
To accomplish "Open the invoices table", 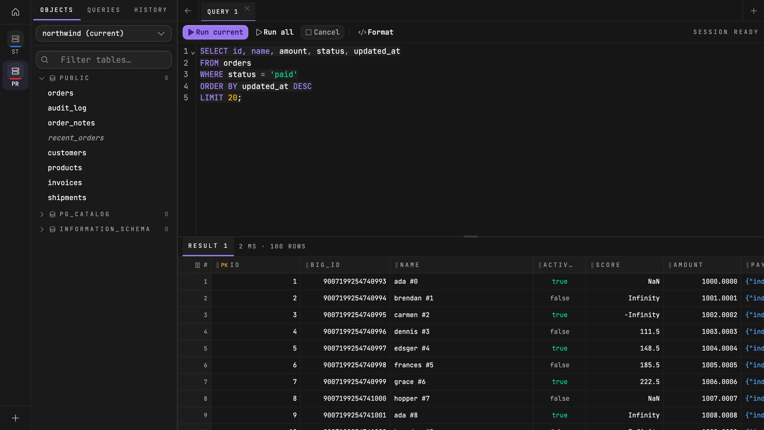I will click(x=65, y=183).
